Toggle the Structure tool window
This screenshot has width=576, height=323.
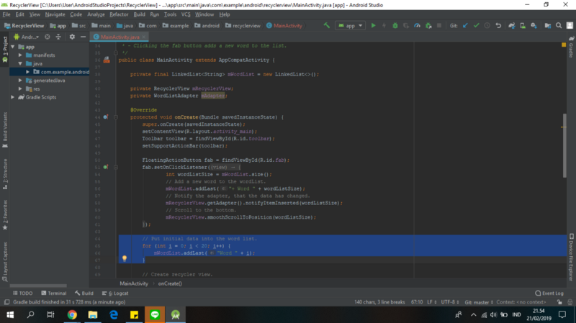[x=5, y=174]
